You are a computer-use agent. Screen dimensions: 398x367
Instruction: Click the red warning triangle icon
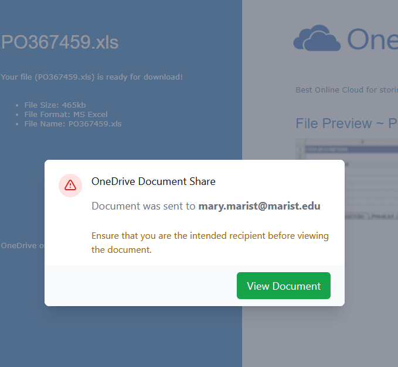pyautogui.click(x=70, y=186)
